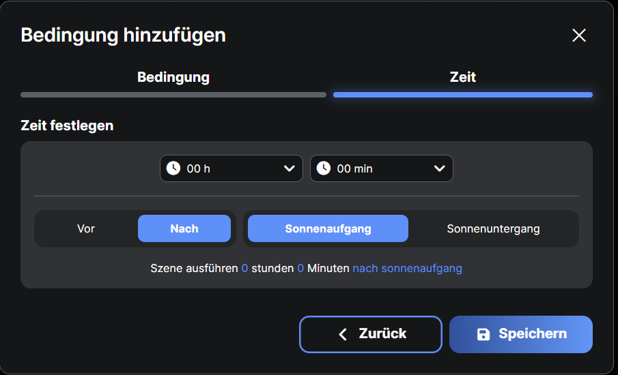The image size is (618, 375).
Task: Switch to the Zeit step tab
Action: click(x=462, y=77)
